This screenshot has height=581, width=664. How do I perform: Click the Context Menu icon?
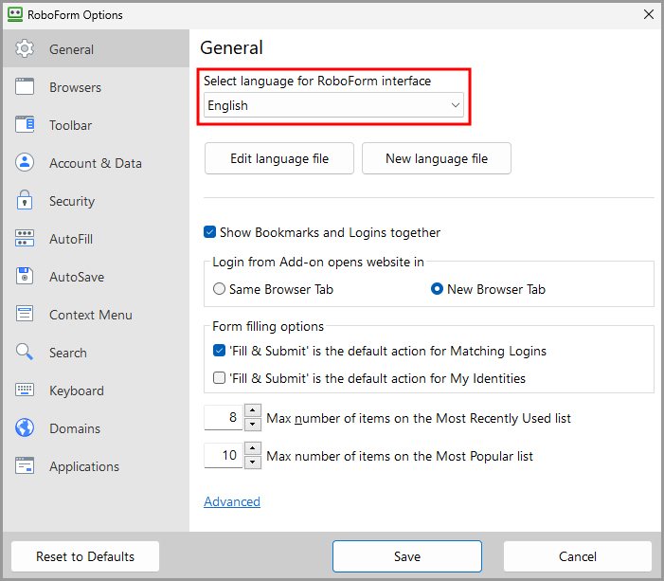25,314
